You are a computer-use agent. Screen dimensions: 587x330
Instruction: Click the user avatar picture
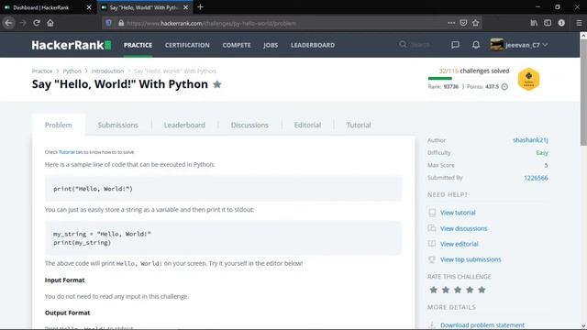497,45
